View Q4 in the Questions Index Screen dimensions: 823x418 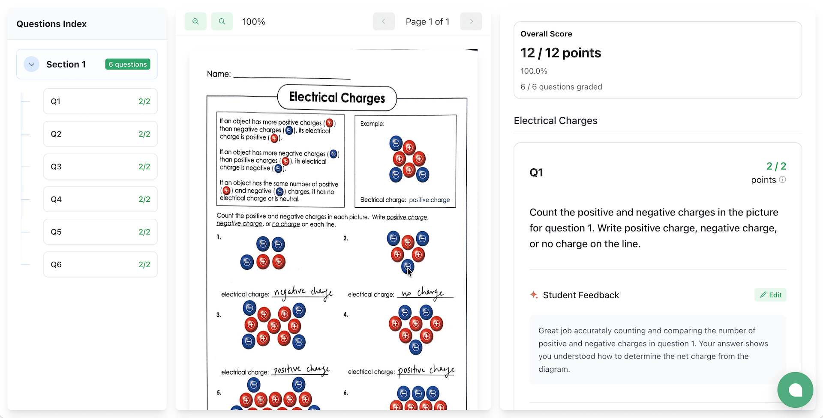(x=100, y=199)
